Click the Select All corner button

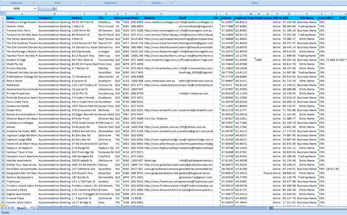3,14
